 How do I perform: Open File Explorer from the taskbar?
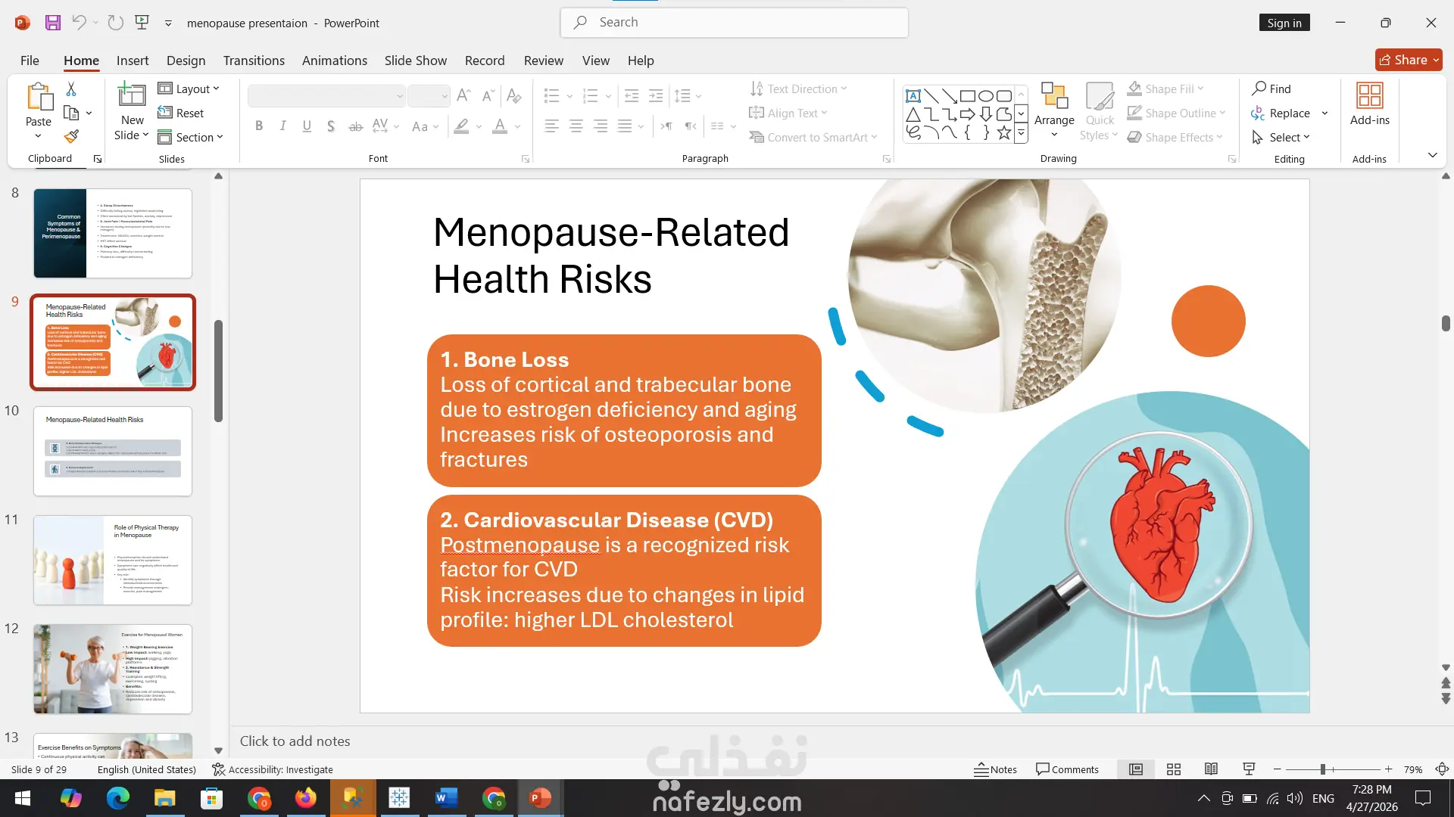(x=164, y=798)
